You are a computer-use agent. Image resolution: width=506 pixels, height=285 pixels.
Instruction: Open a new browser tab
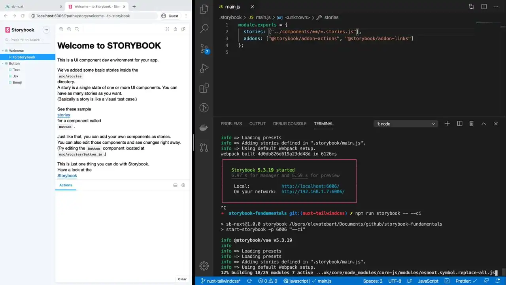click(134, 6)
